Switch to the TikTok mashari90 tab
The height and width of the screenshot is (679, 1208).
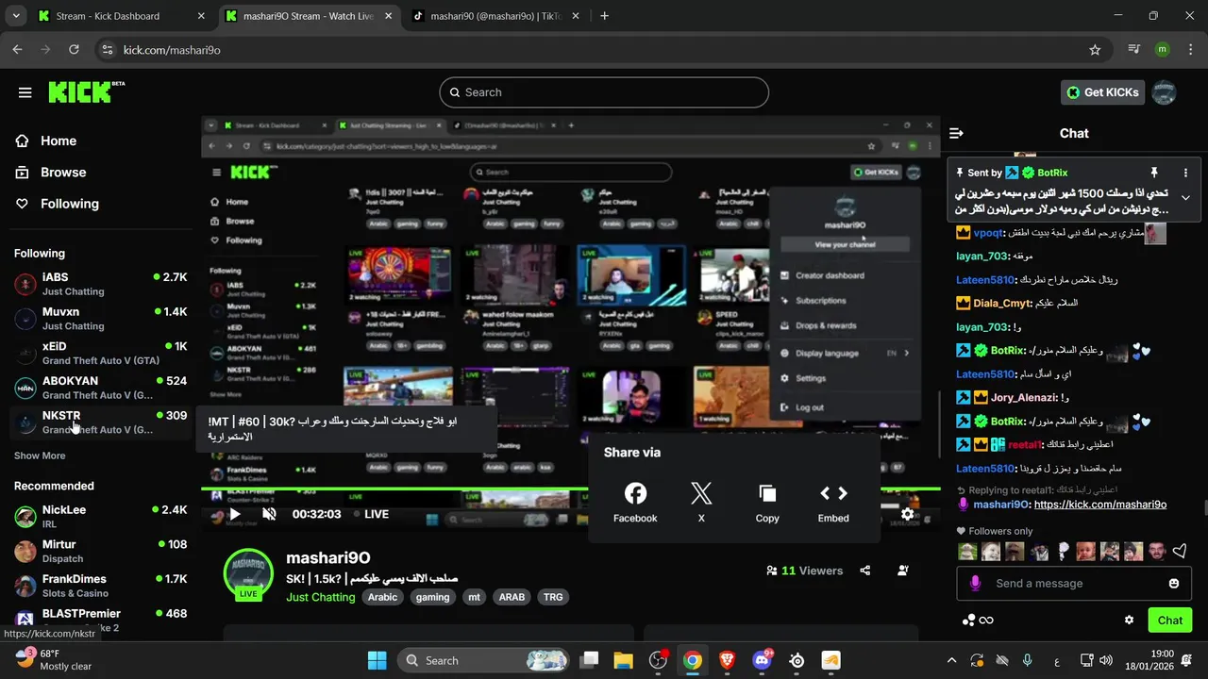pos(495,16)
